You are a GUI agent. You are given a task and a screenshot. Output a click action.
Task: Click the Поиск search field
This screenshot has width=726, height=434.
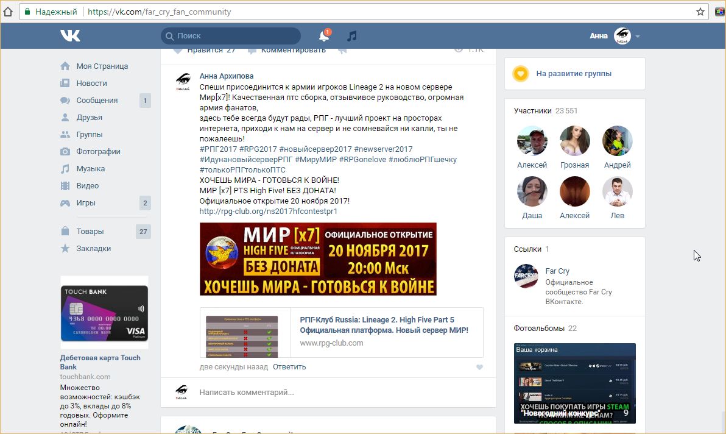231,36
